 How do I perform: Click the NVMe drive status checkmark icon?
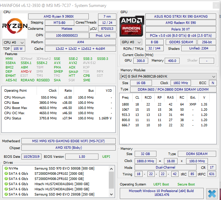coord(6,168)
